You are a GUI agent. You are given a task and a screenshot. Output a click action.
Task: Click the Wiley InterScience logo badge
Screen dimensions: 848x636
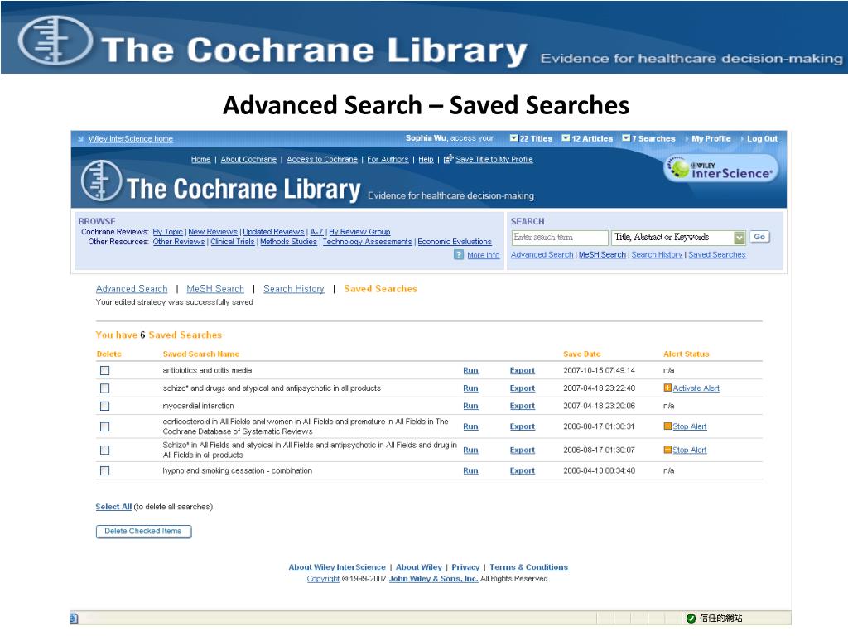pyautogui.click(x=720, y=168)
